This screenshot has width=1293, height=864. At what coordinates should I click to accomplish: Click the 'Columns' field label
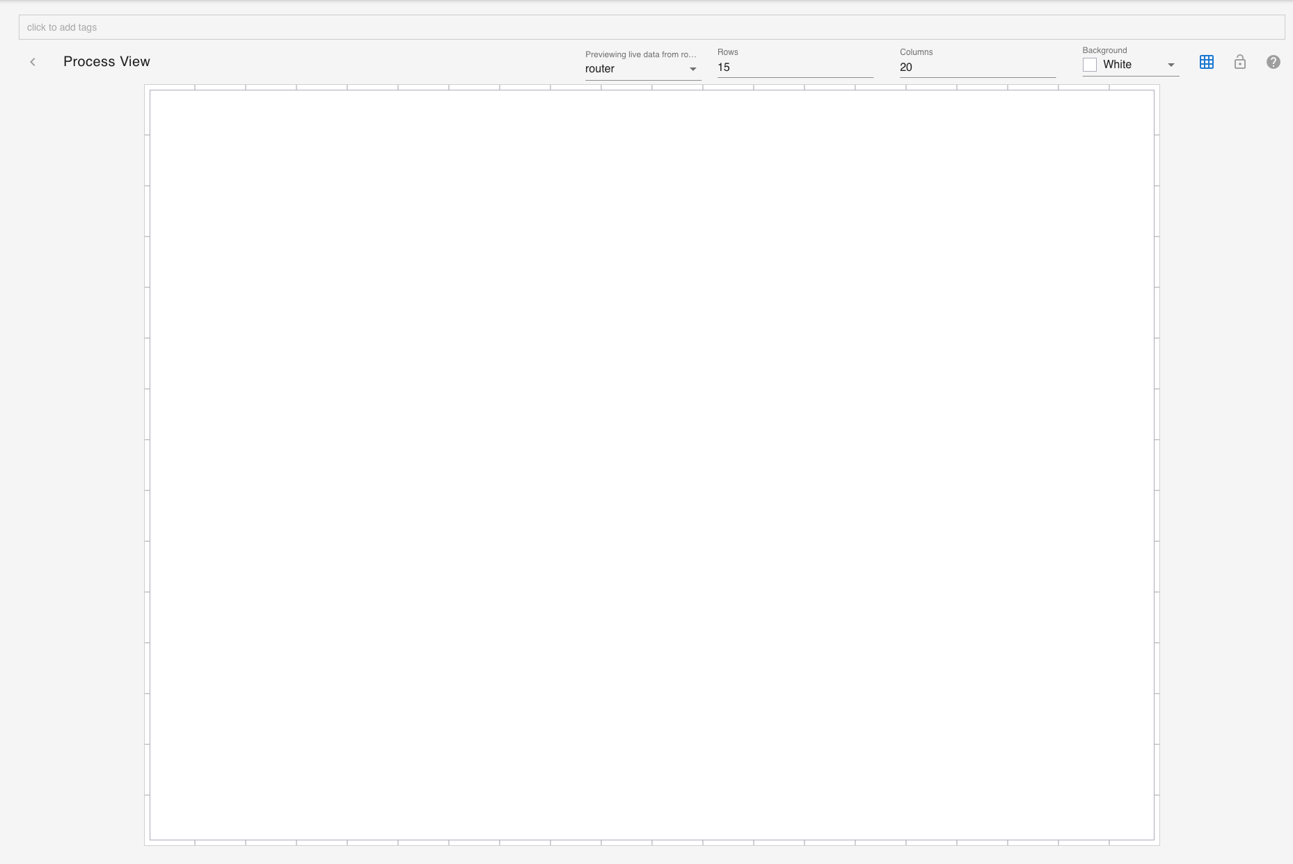coord(916,52)
